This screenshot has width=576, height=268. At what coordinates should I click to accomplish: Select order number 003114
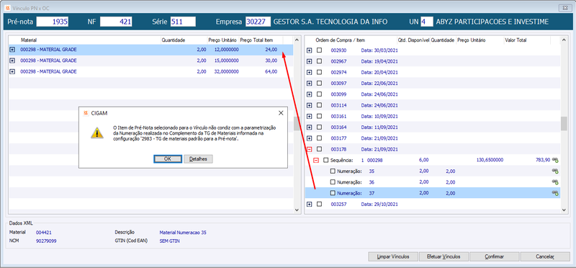pos(338,105)
